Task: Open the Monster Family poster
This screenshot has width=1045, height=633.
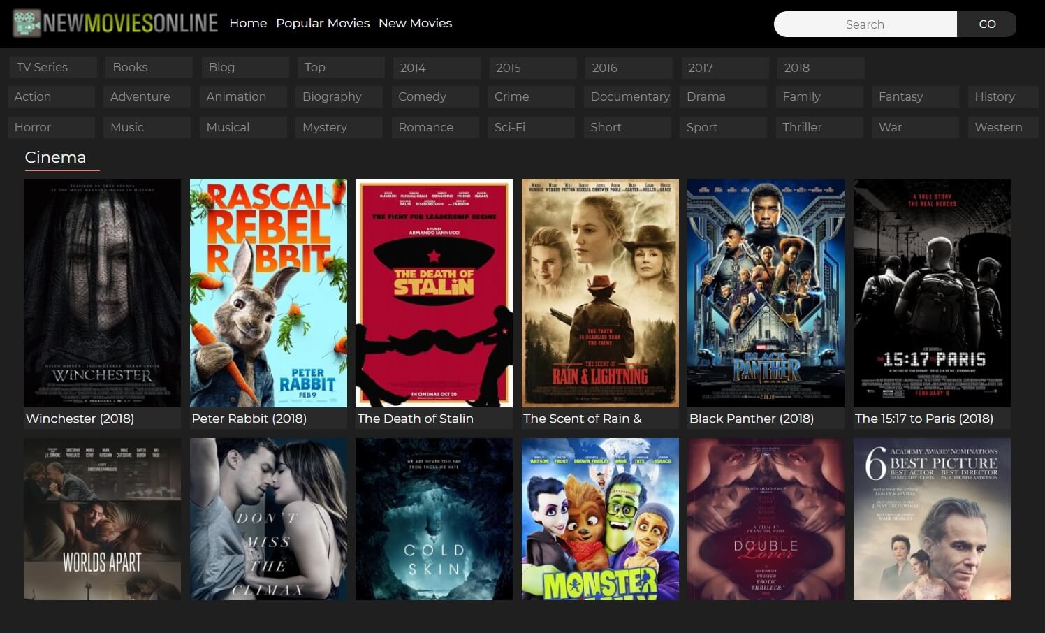Action: point(600,518)
